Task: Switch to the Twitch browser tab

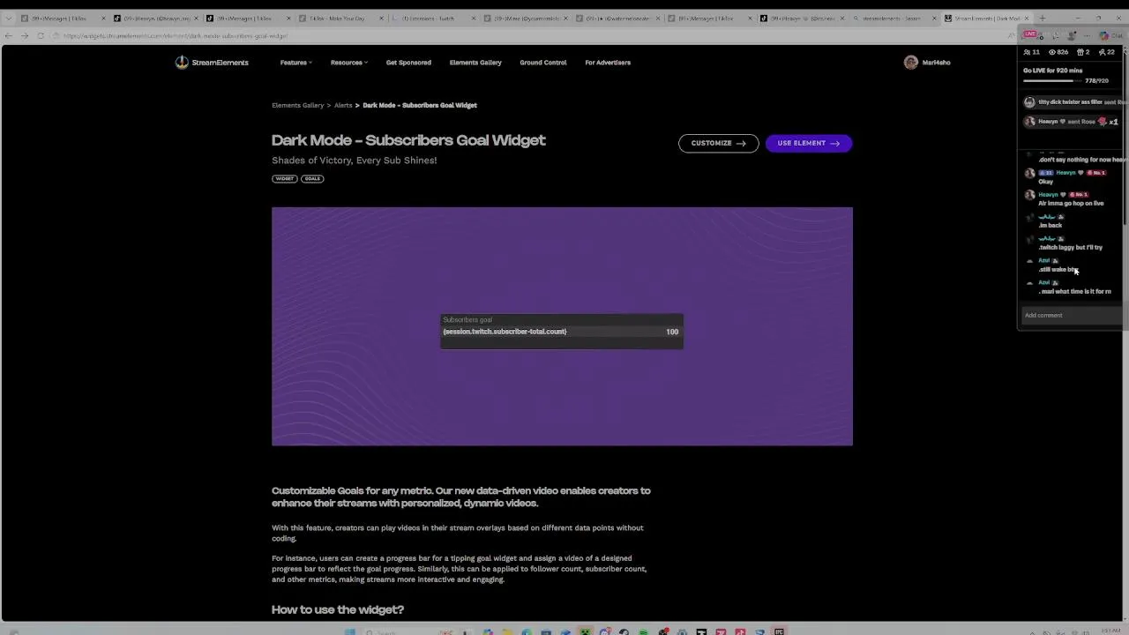Action: [x=433, y=18]
